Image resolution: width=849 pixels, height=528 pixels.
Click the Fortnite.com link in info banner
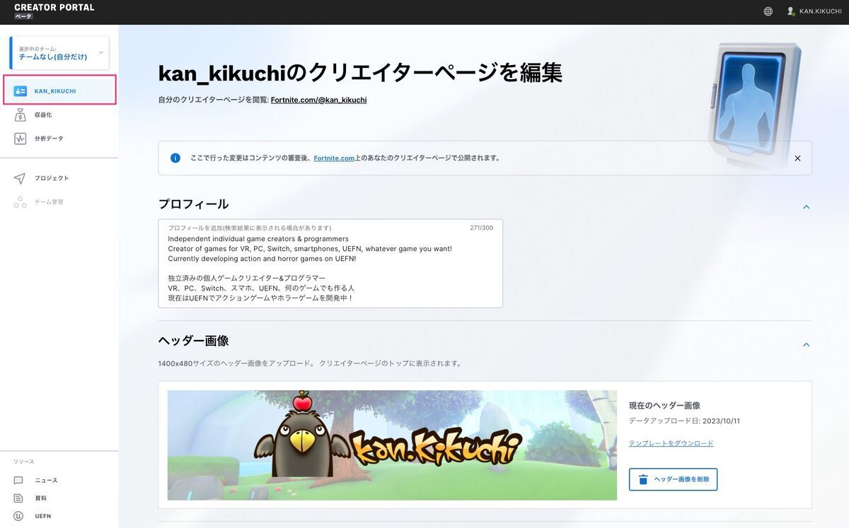334,158
